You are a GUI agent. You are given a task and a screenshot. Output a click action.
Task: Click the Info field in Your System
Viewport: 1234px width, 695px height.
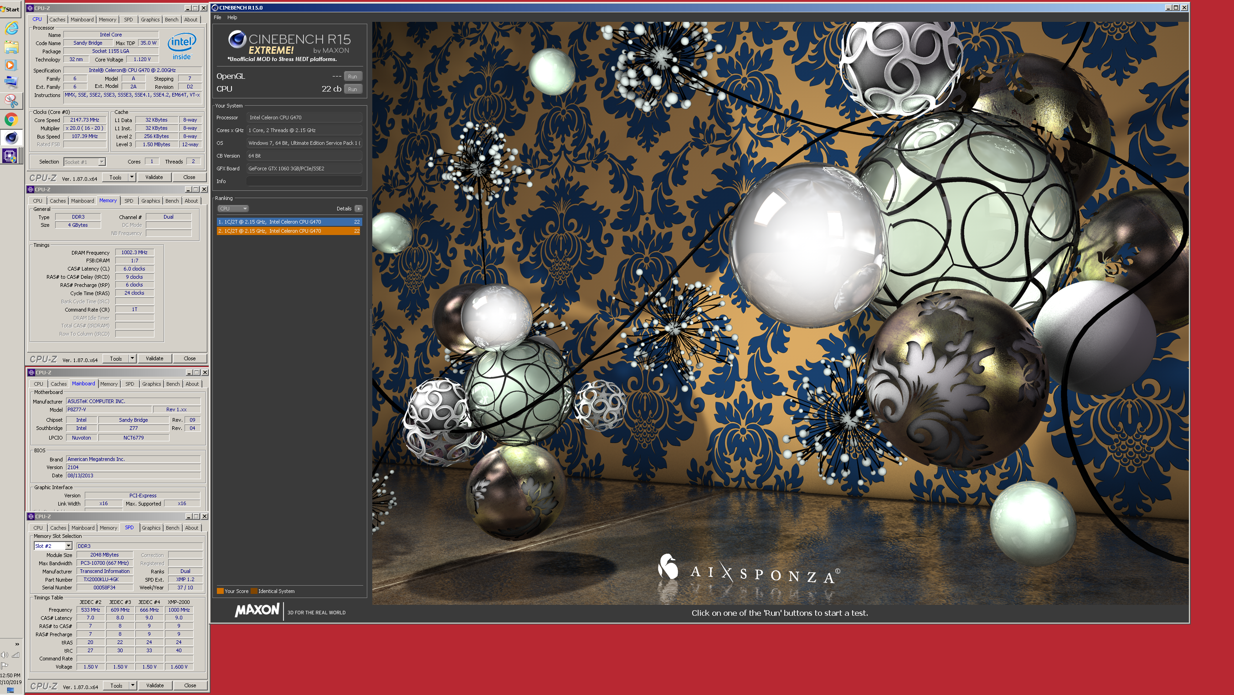click(303, 181)
